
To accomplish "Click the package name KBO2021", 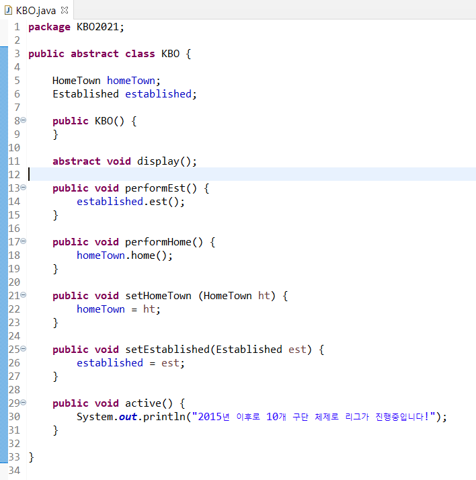I will click(x=97, y=27).
